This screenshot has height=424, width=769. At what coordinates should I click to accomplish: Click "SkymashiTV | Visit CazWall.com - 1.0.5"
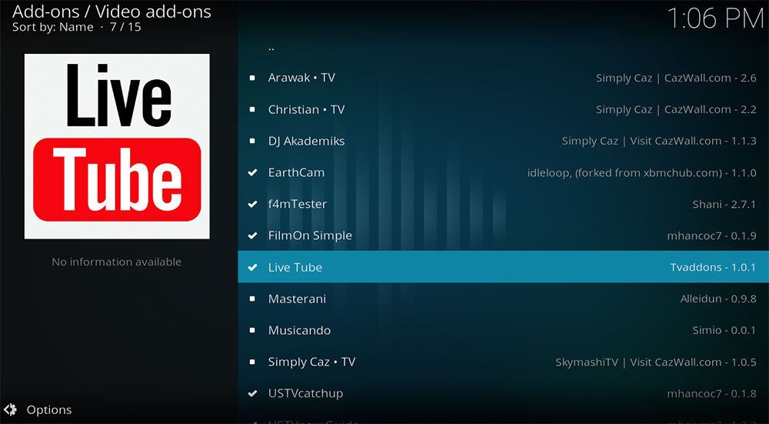[656, 362]
